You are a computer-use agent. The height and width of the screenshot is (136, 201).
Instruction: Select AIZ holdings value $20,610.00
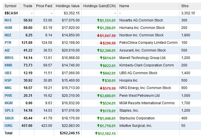pos(71,50)
